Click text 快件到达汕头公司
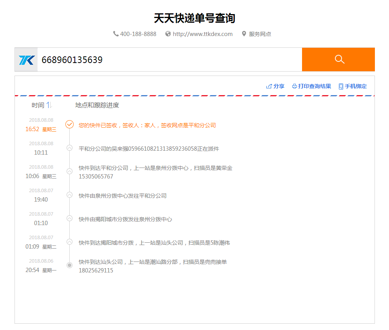 [x=101, y=262]
